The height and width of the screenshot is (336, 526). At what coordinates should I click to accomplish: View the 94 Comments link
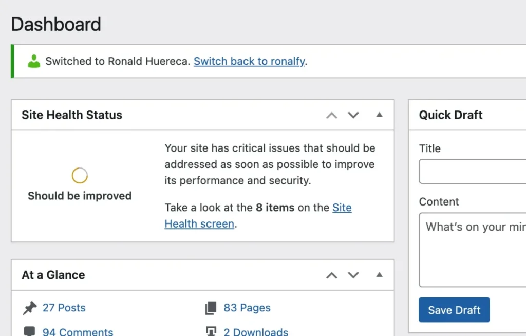pos(78,331)
